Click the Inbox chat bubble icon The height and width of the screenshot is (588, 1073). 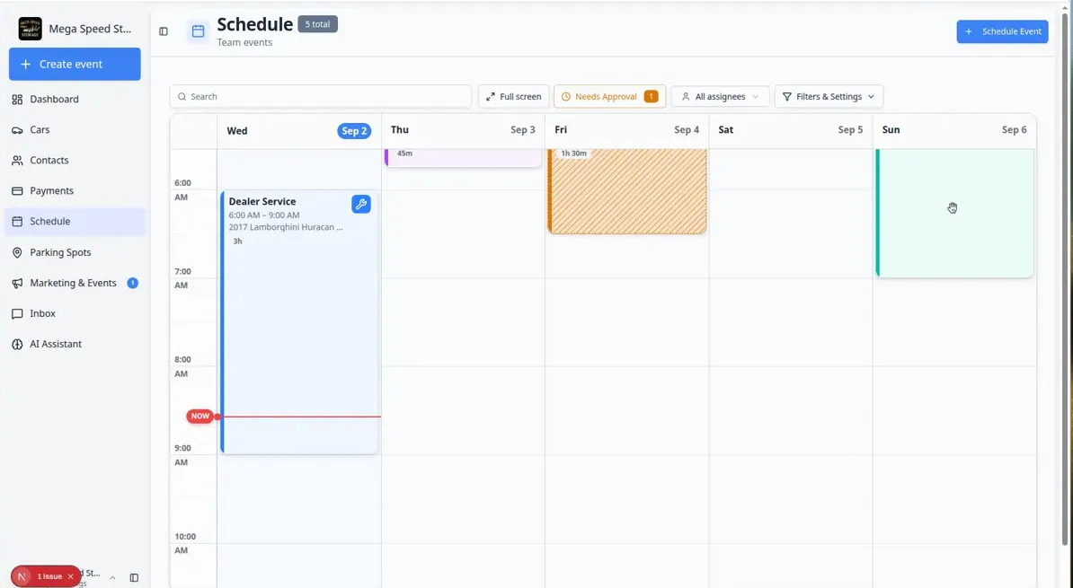click(x=17, y=314)
